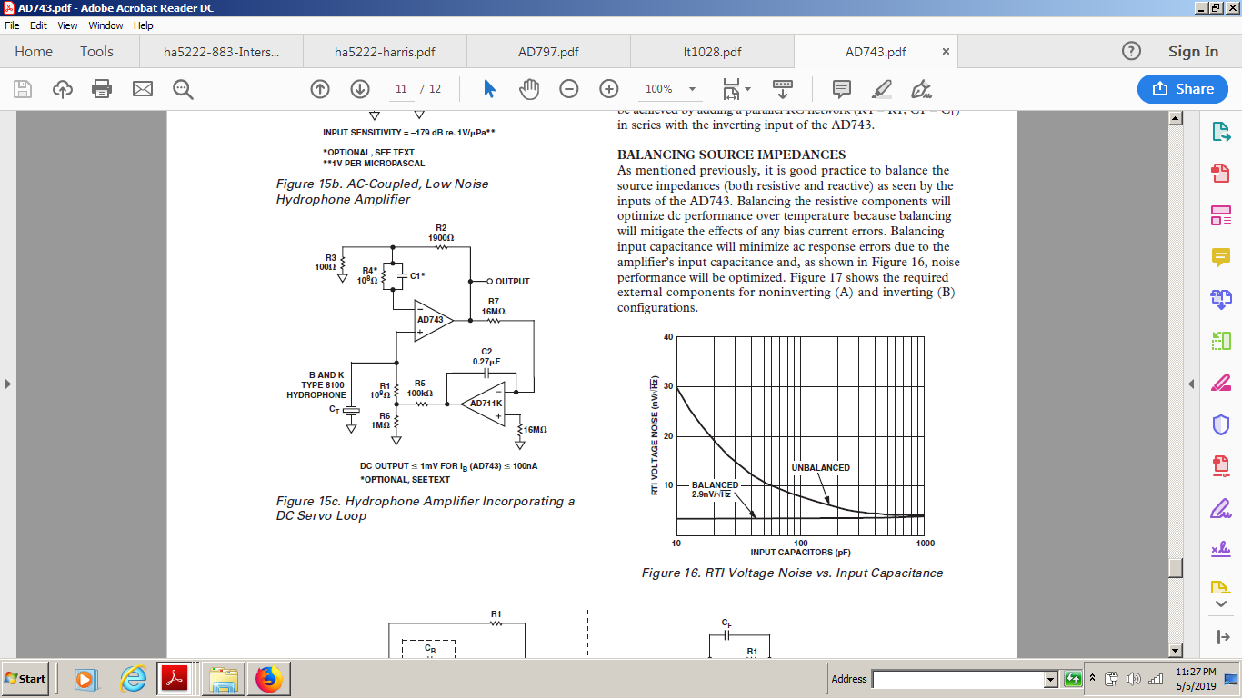Expand the left navigation pane
Image resolution: width=1242 pixels, height=698 pixels.
(x=7, y=384)
